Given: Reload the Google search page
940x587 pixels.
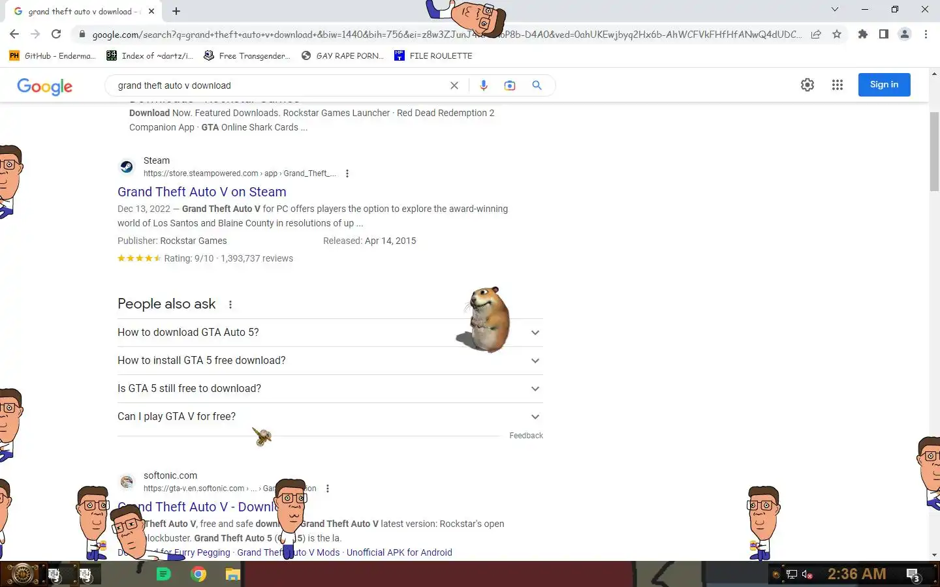Looking at the screenshot, I should pyautogui.click(x=56, y=35).
